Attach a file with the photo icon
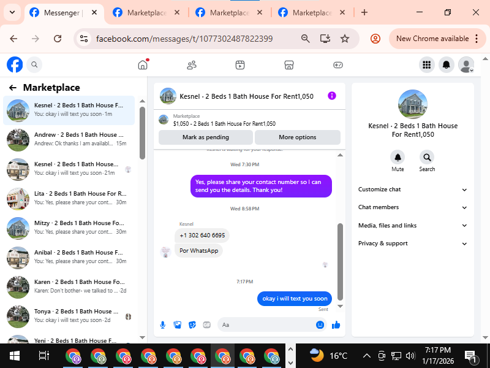490x368 pixels. point(177,325)
